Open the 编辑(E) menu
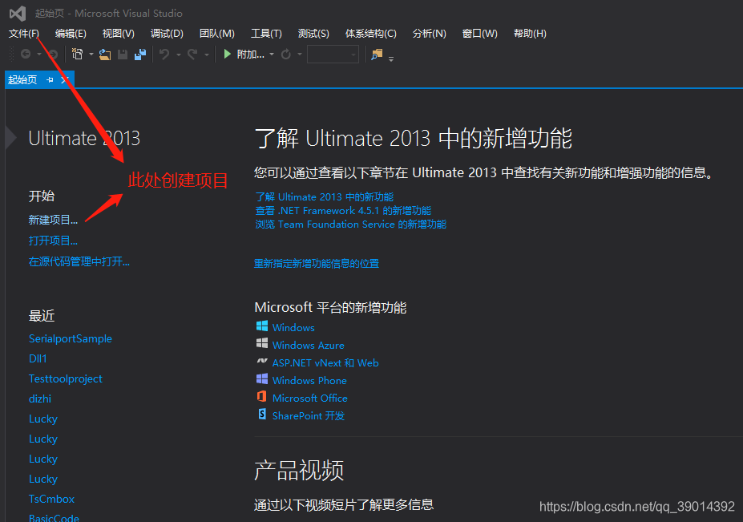Screen dimensions: 743x522 (x=71, y=34)
